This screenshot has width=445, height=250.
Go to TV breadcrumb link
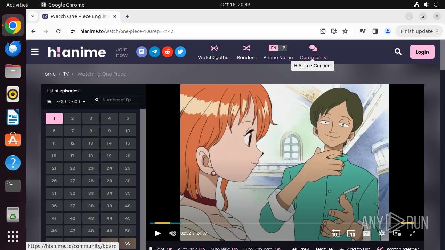(x=66, y=74)
